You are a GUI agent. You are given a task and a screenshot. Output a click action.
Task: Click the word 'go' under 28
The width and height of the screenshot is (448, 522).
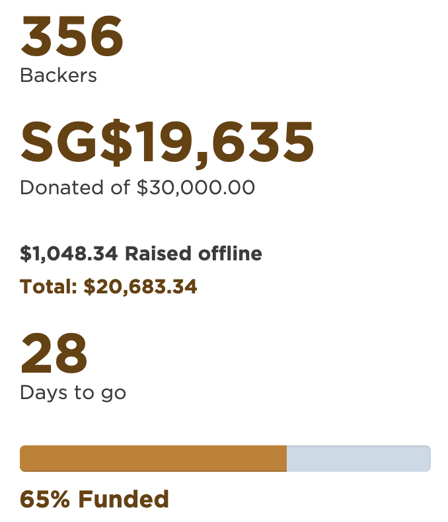113,394
